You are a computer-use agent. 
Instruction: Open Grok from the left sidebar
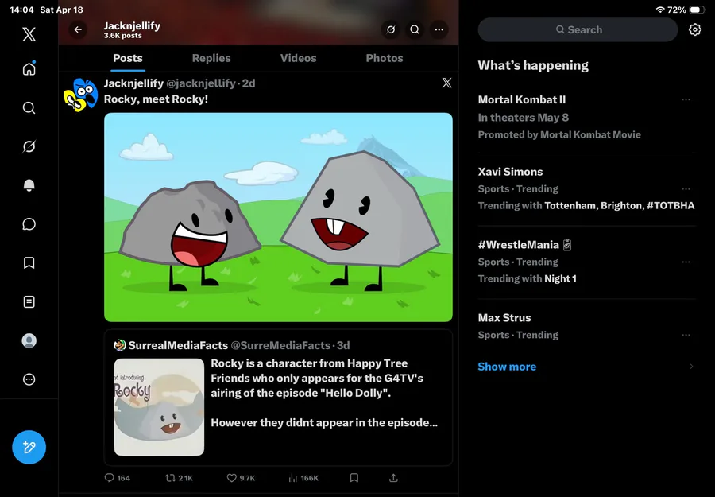[29, 146]
